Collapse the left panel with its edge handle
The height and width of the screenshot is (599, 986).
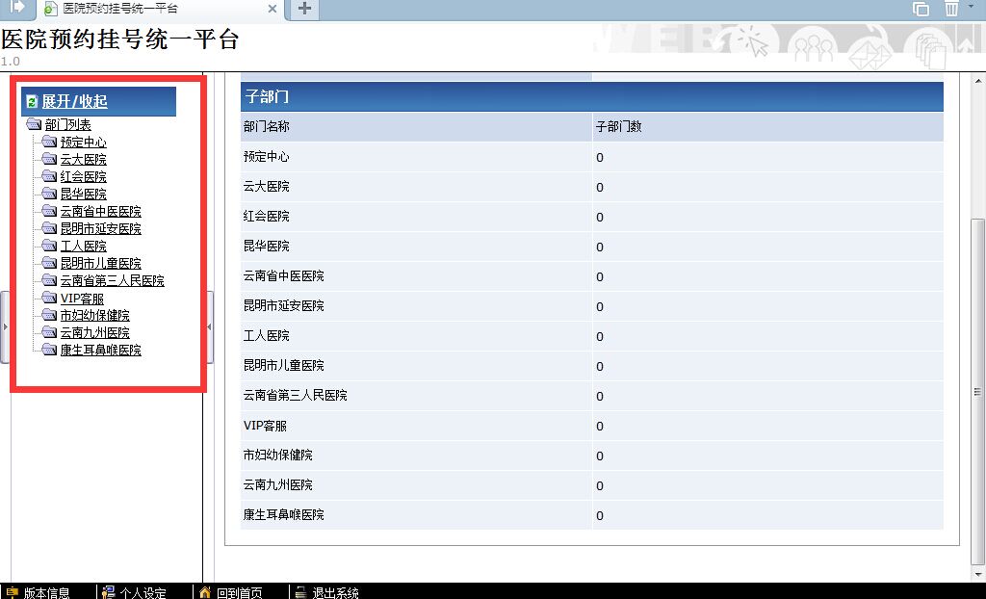pyautogui.click(x=5, y=327)
